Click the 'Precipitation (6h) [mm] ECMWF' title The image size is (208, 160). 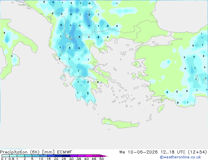(36, 152)
